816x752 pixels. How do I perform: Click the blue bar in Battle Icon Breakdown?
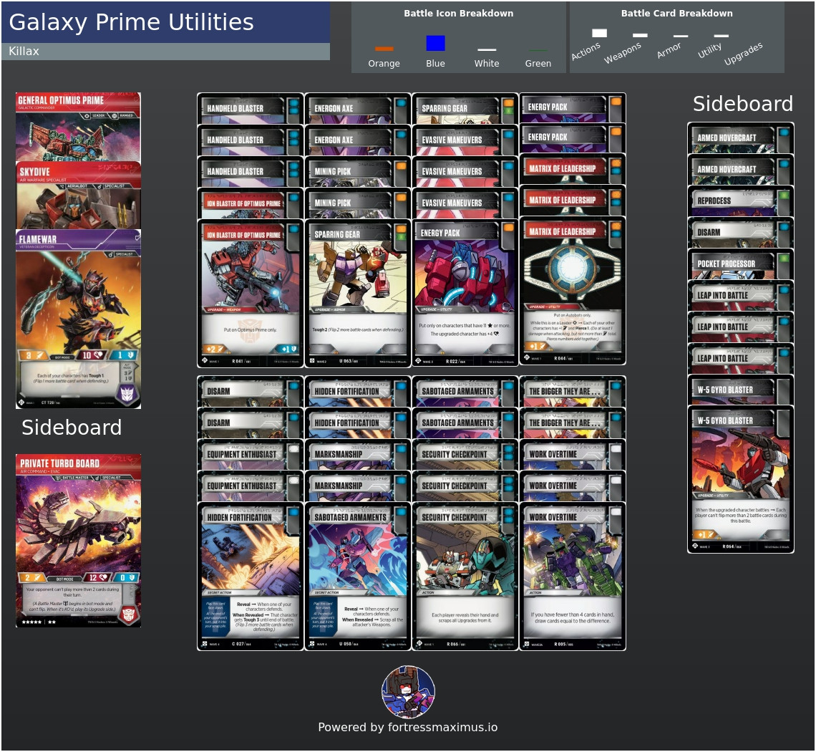[x=436, y=43]
